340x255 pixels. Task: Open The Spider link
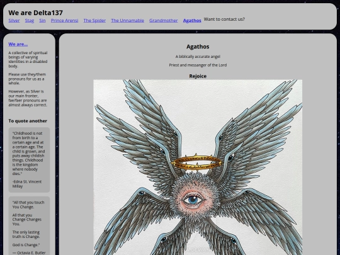(x=94, y=20)
